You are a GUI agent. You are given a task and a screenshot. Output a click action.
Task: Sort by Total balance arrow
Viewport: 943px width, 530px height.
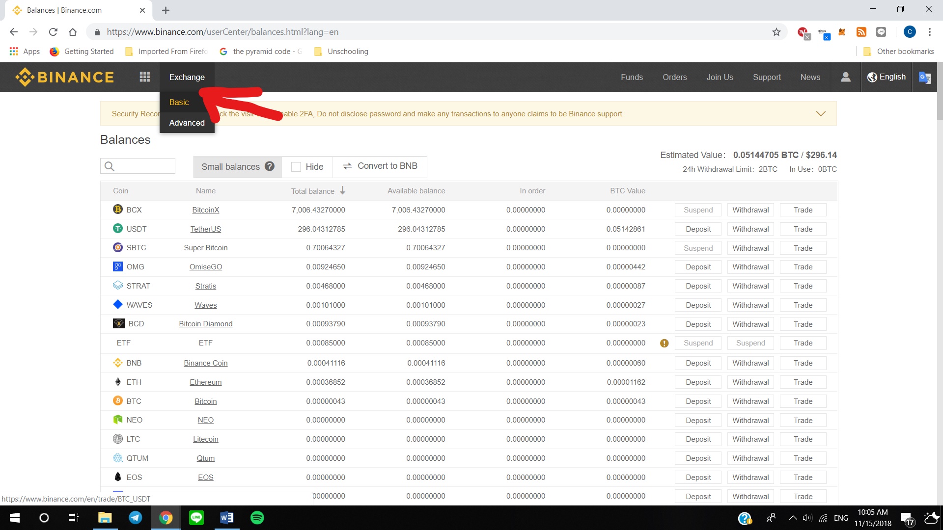click(x=342, y=191)
